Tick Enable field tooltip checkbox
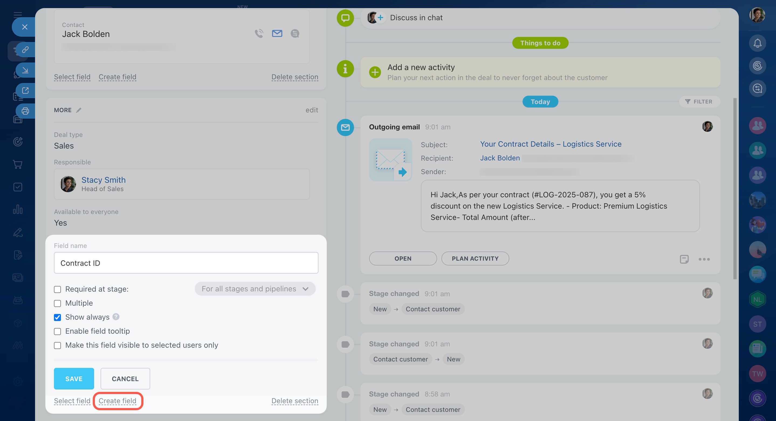 tap(57, 331)
